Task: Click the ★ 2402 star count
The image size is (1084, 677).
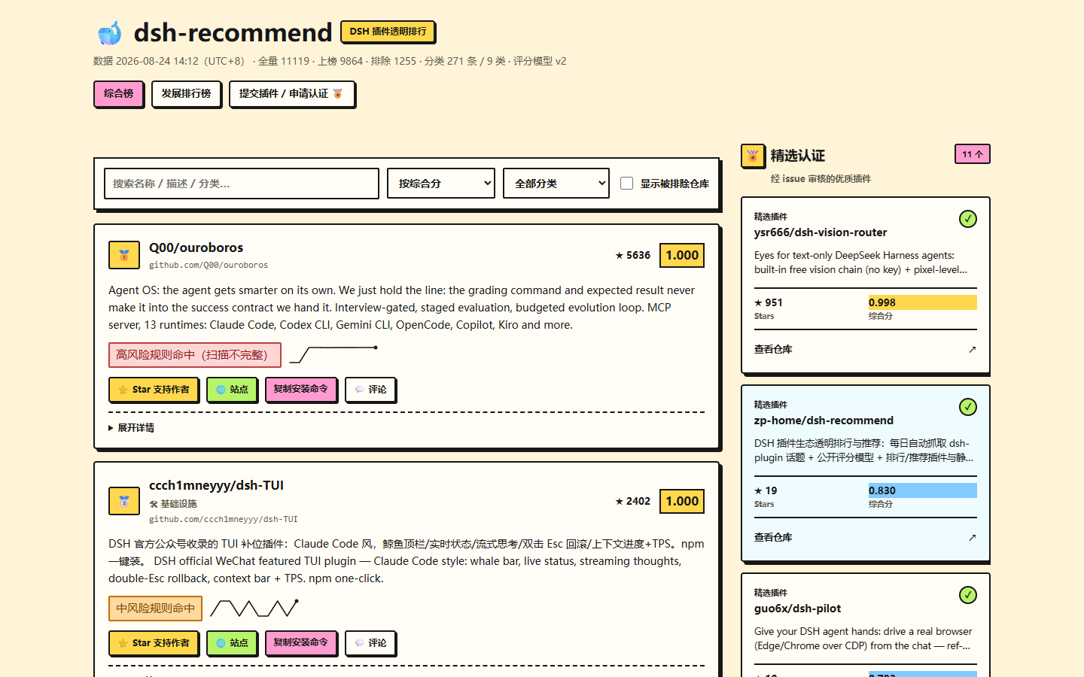Action: tap(633, 501)
